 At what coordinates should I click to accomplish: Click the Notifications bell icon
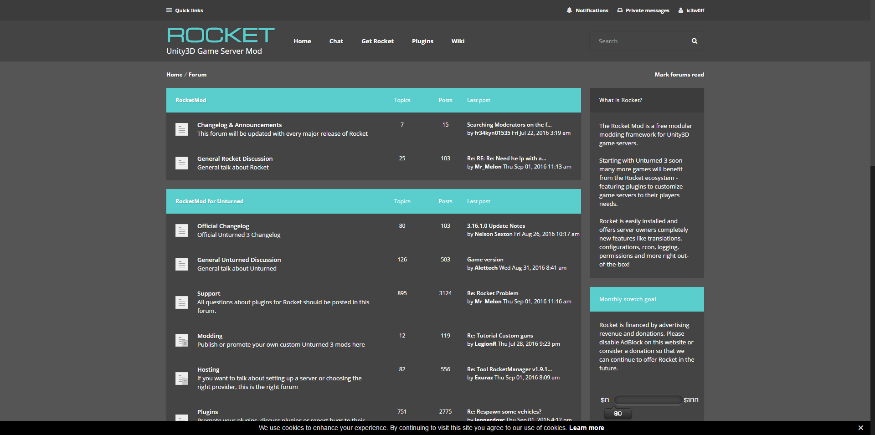569,10
